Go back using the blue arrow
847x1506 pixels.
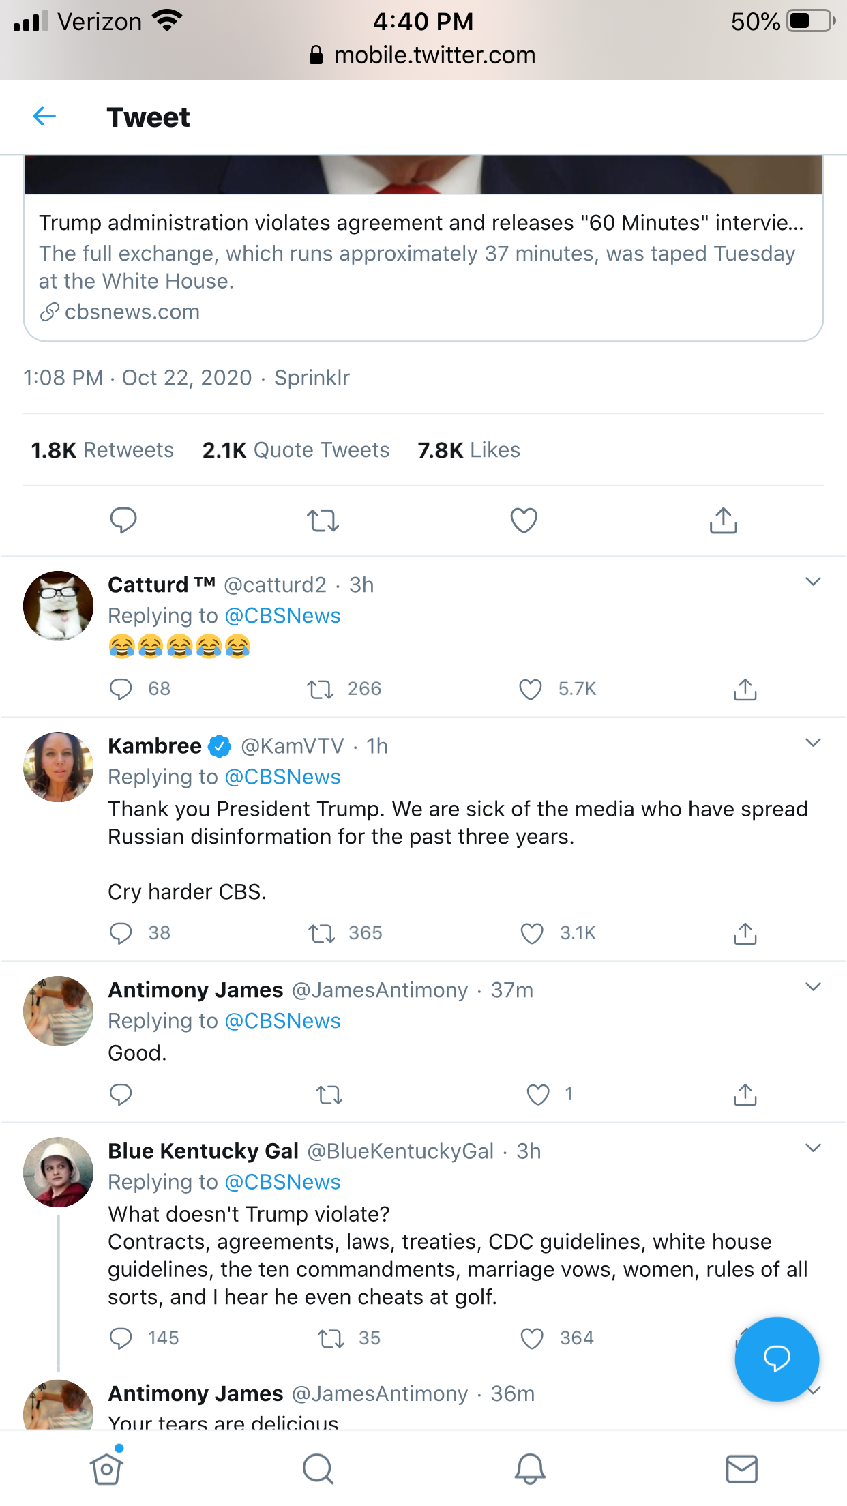coord(44,117)
